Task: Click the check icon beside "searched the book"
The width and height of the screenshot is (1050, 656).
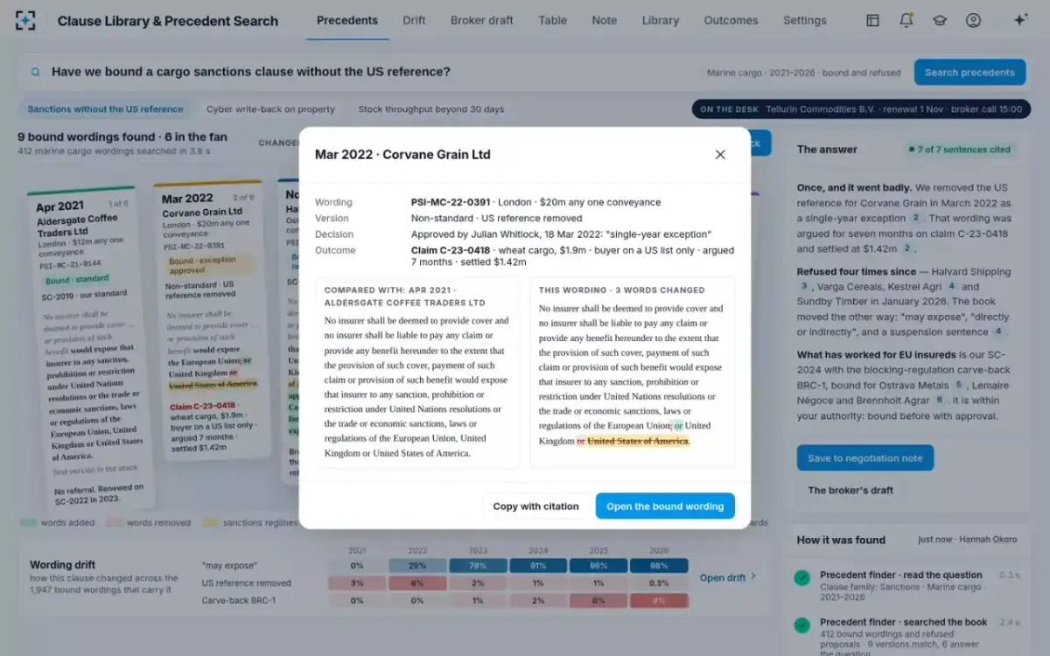Action: click(x=801, y=625)
